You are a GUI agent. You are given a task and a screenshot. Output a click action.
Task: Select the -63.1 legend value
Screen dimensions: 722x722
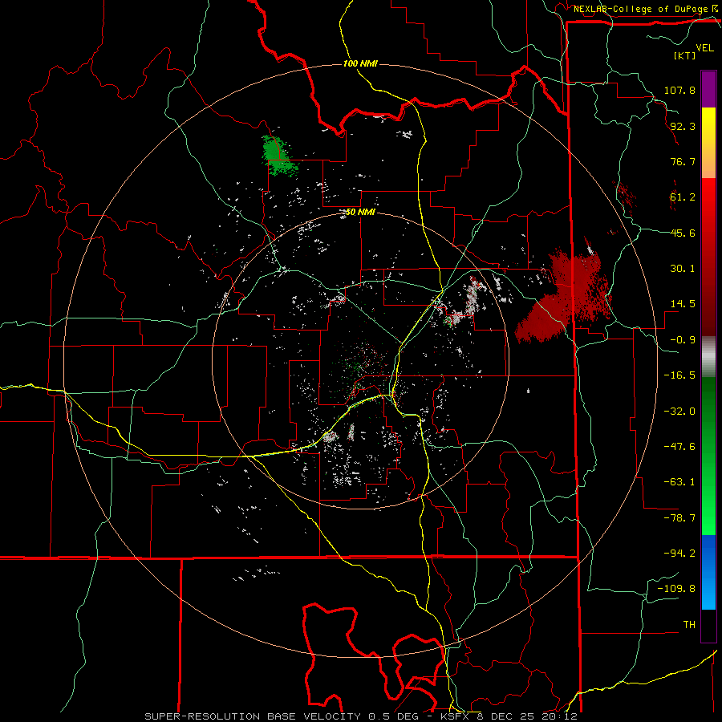679,482
